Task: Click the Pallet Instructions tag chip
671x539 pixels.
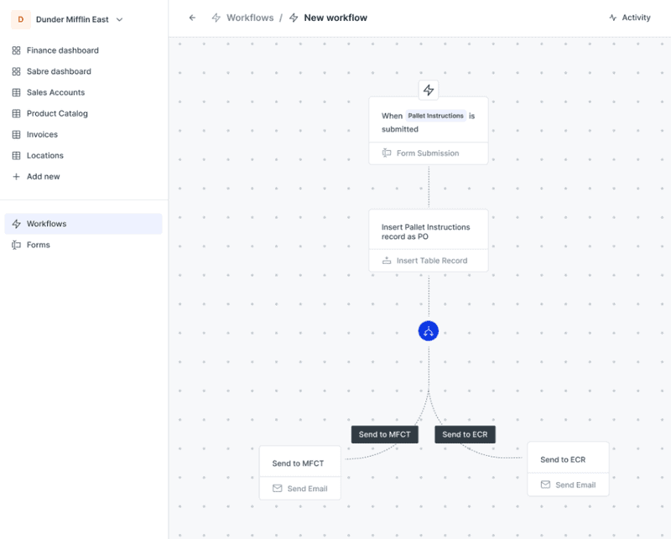Action: click(435, 116)
